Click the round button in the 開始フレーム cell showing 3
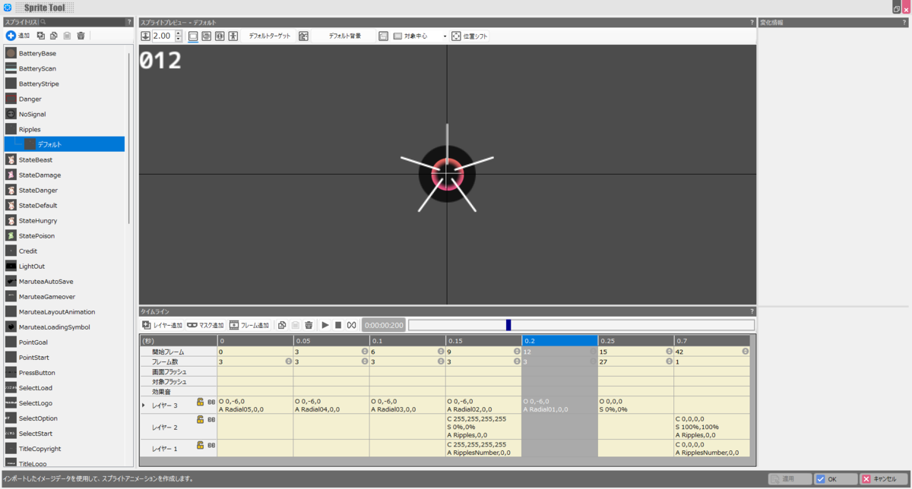Screen dimensions: 912x489 pos(365,352)
